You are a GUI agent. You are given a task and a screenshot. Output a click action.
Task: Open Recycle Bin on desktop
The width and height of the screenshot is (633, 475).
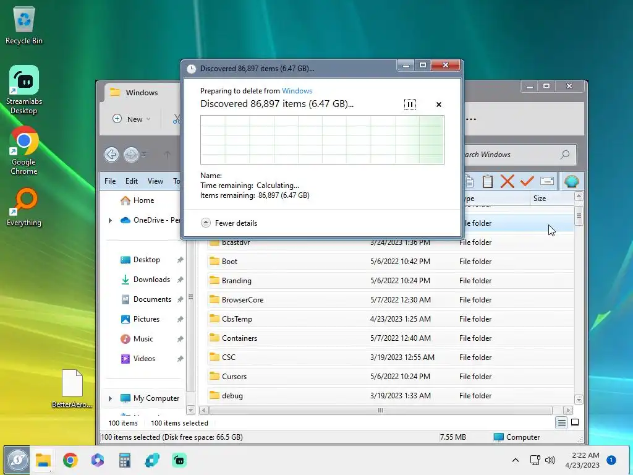[24, 26]
